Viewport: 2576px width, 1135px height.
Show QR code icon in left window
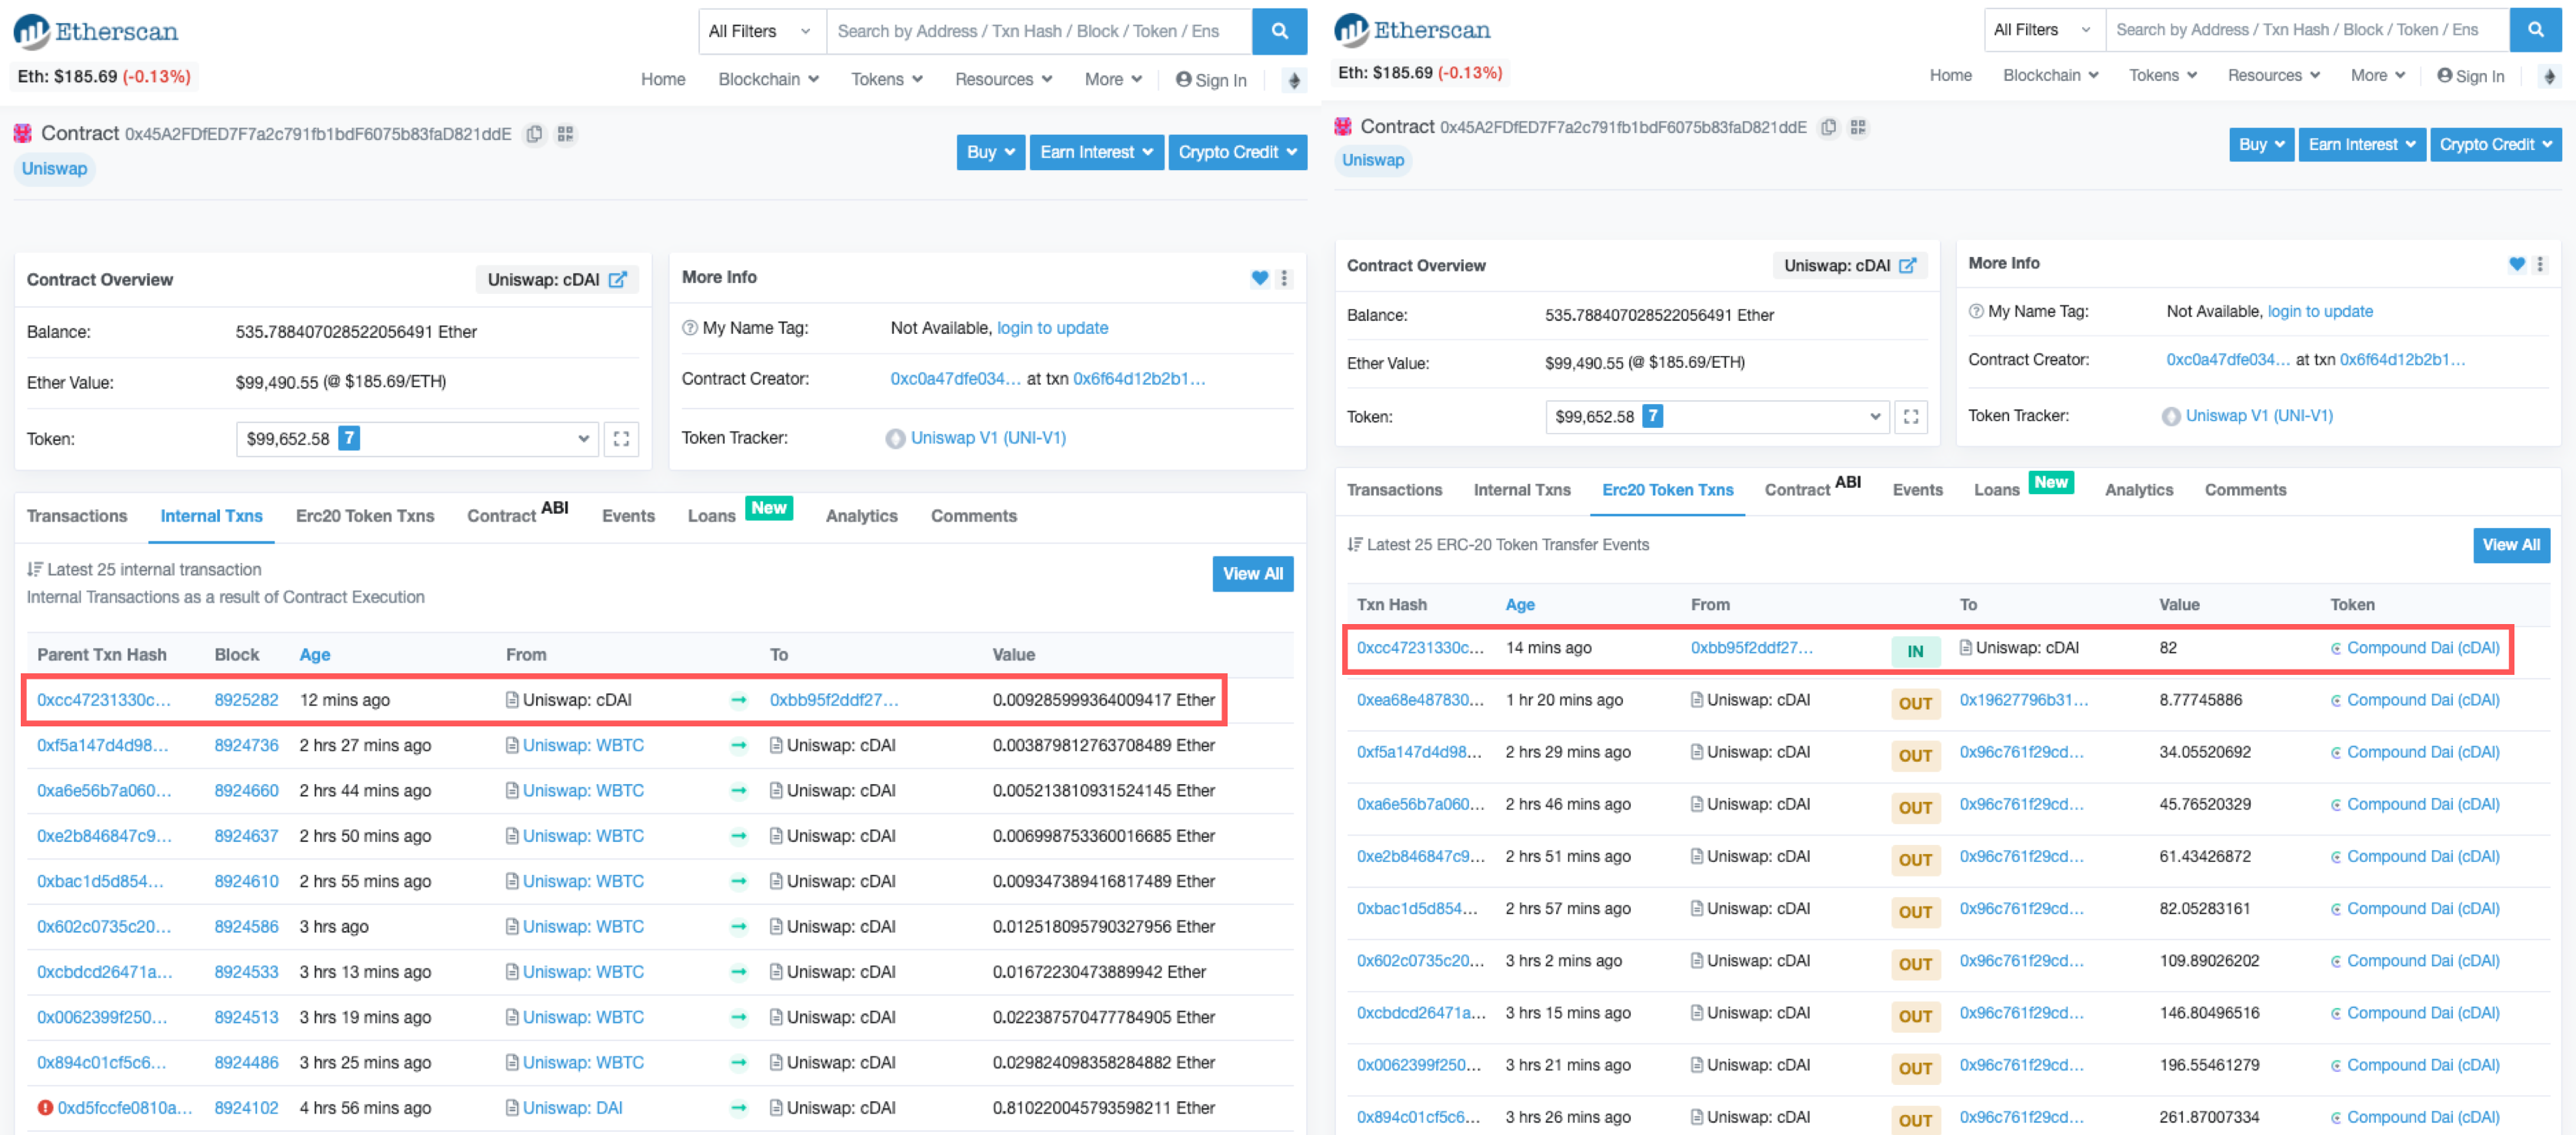tap(566, 134)
